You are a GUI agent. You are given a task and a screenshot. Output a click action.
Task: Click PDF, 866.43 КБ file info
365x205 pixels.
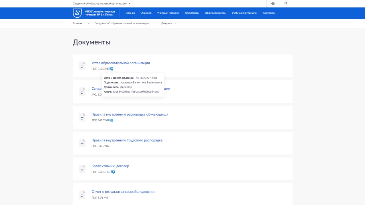[101, 172]
